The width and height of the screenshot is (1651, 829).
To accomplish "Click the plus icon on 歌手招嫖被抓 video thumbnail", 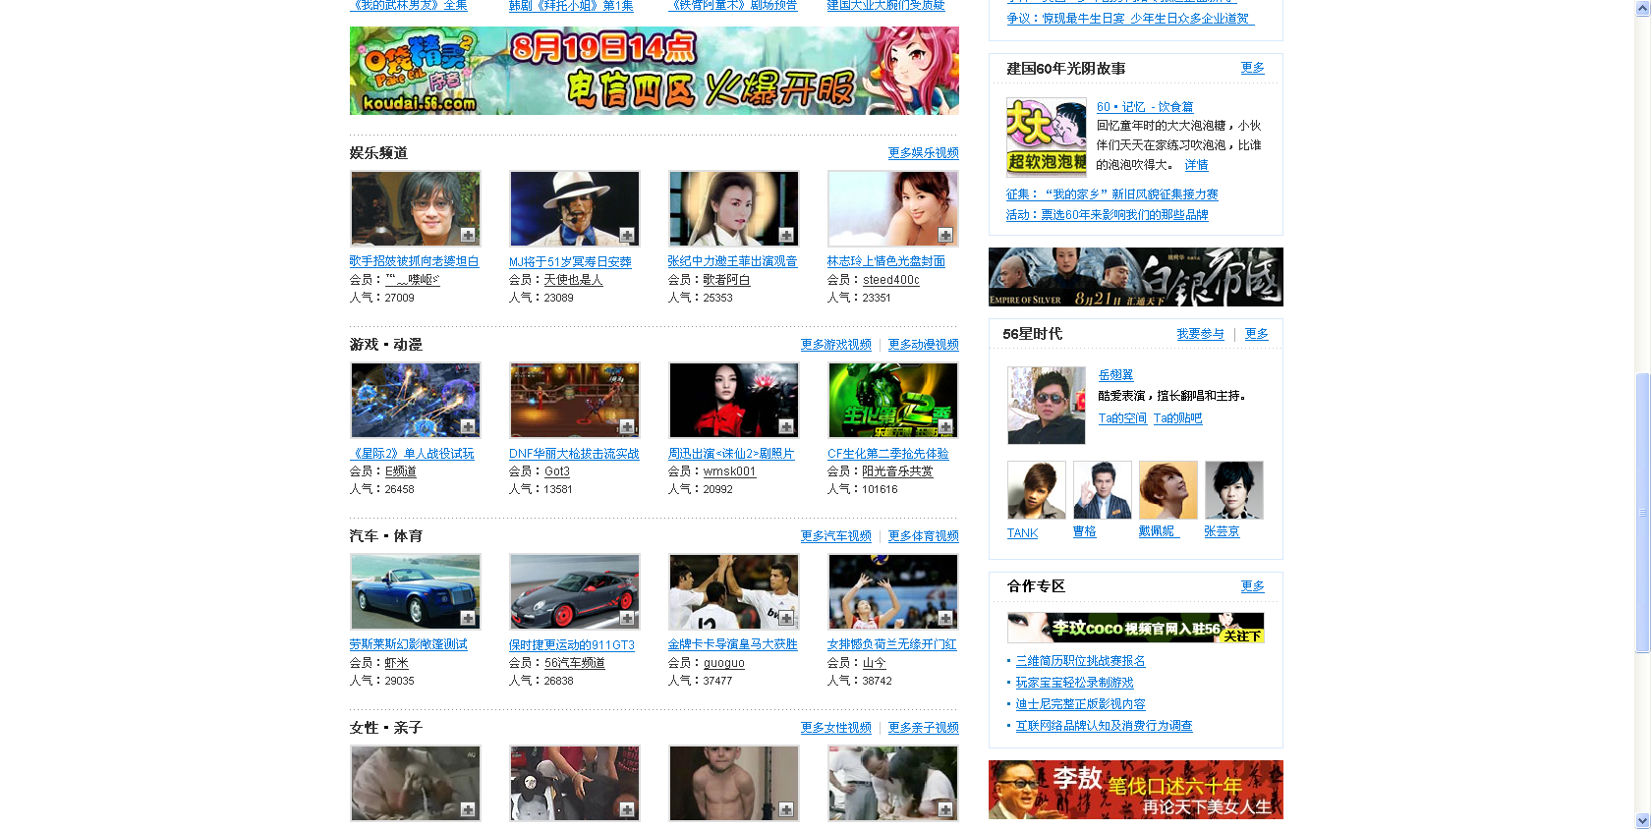I will pyautogui.click(x=468, y=236).
